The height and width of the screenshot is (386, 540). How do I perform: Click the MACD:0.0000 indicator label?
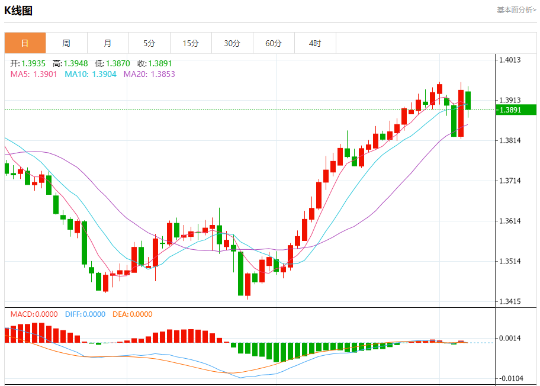pyautogui.click(x=34, y=314)
